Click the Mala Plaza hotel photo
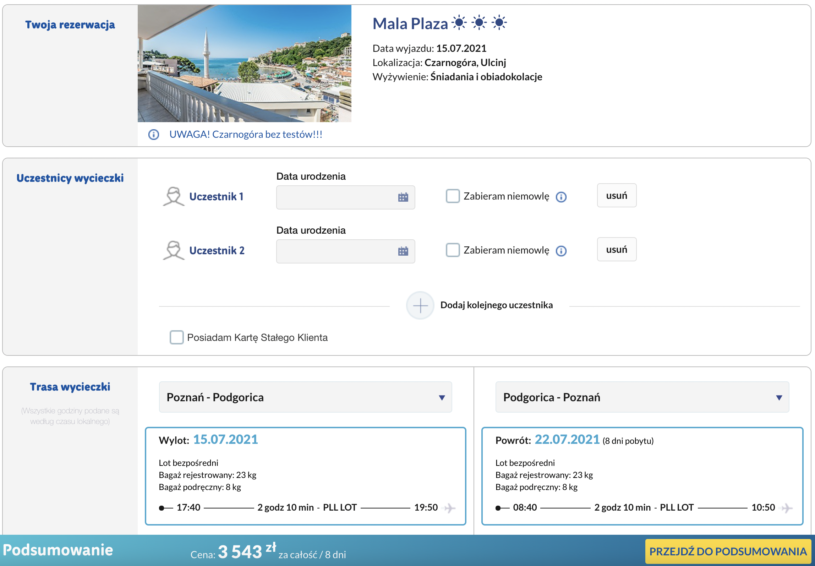Image resolution: width=815 pixels, height=566 pixels. pos(244,63)
